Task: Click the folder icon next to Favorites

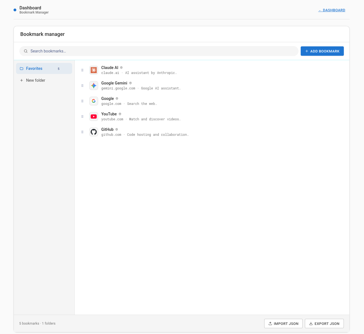Action: tap(22, 68)
